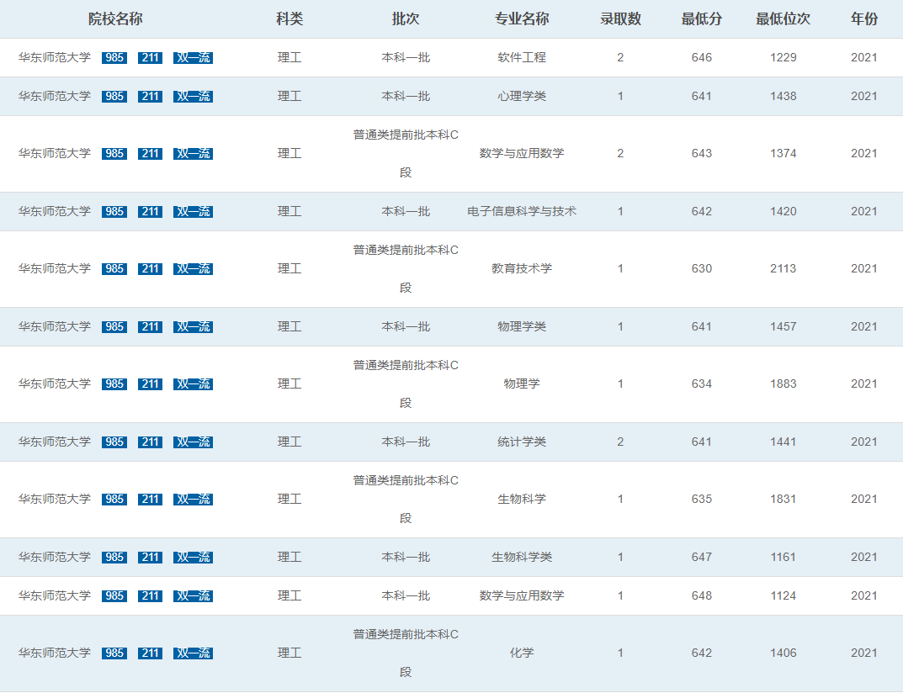Click the rank 1831 cell
903x693 pixels.
[783, 499]
